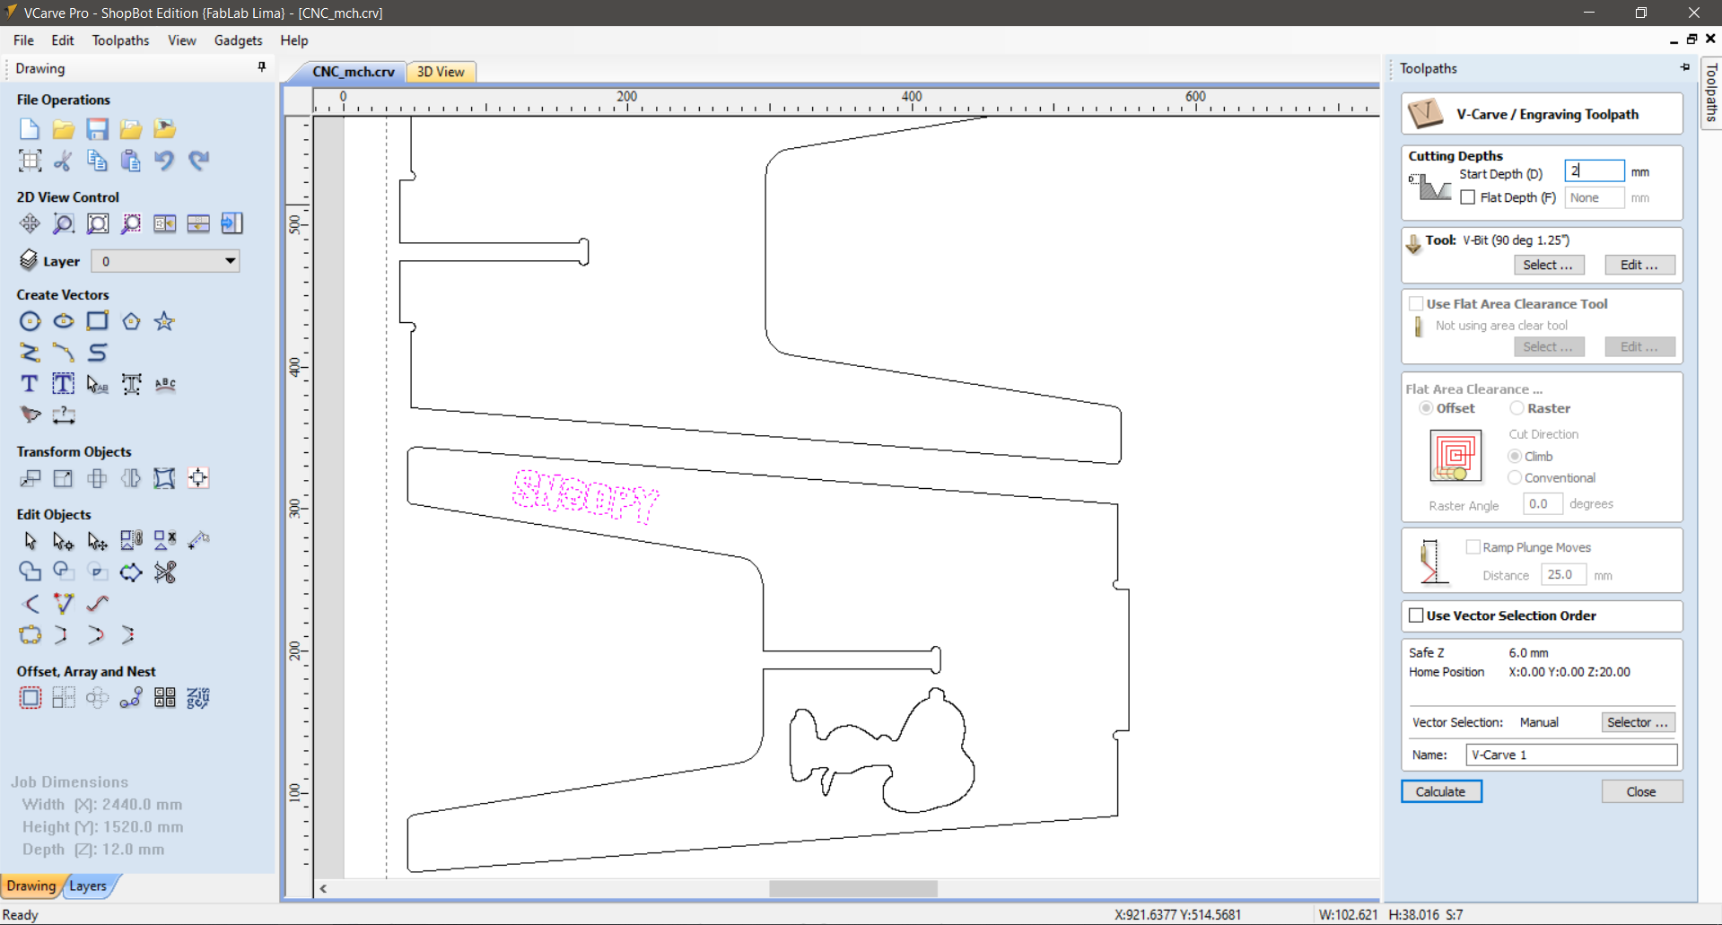Image resolution: width=1722 pixels, height=925 pixels.
Task: Open the Help menu
Action: (293, 40)
